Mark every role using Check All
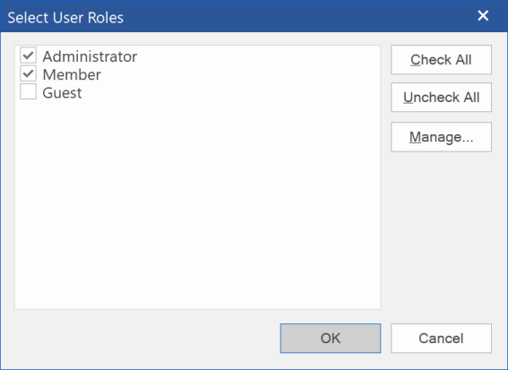This screenshot has width=508, height=370. coord(441,60)
